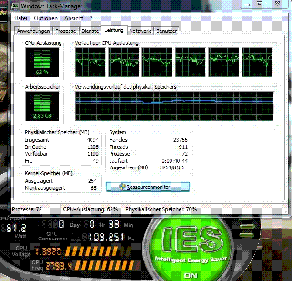292x281 pixels.
Task: Click the Task-Manager title bar icon
Action: 15,6
